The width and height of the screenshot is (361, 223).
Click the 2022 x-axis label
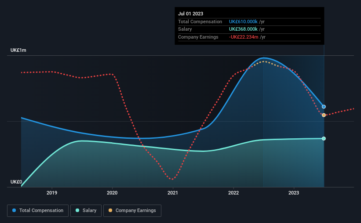point(233,193)
